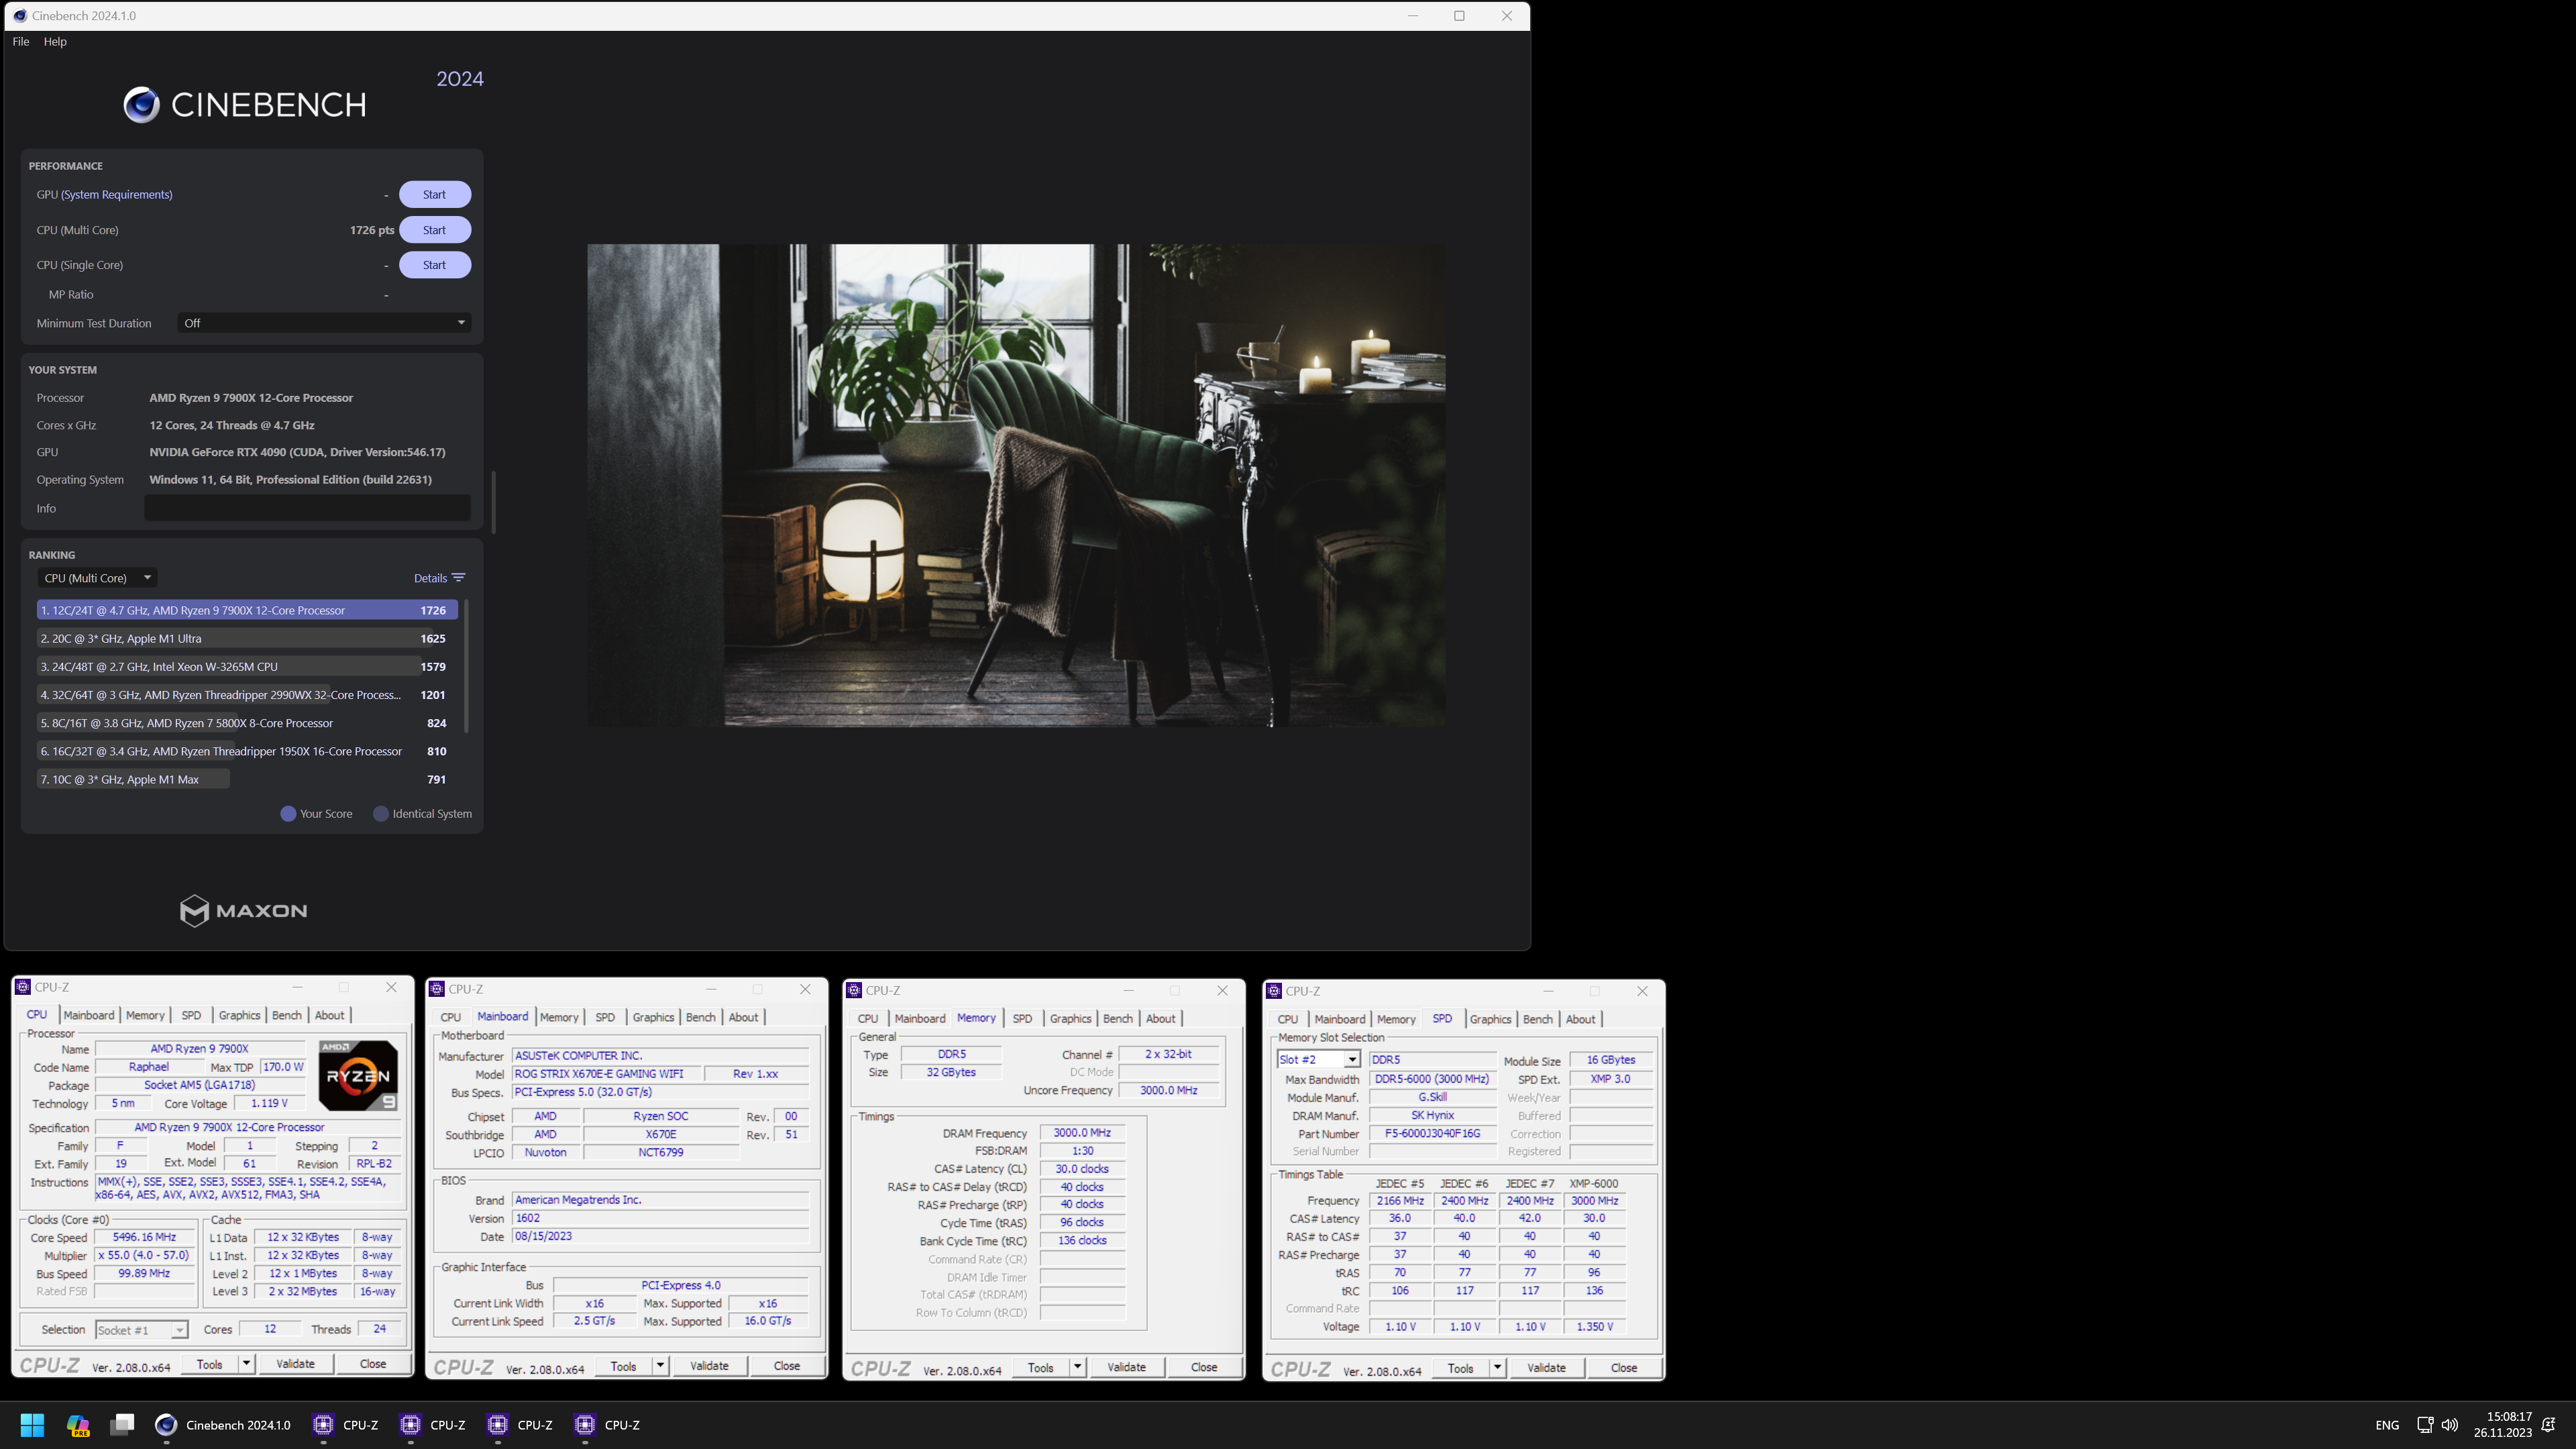Open the Help menu in Cinebench
Image resolution: width=2576 pixels, height=1449 pixels.
(55, 42)
